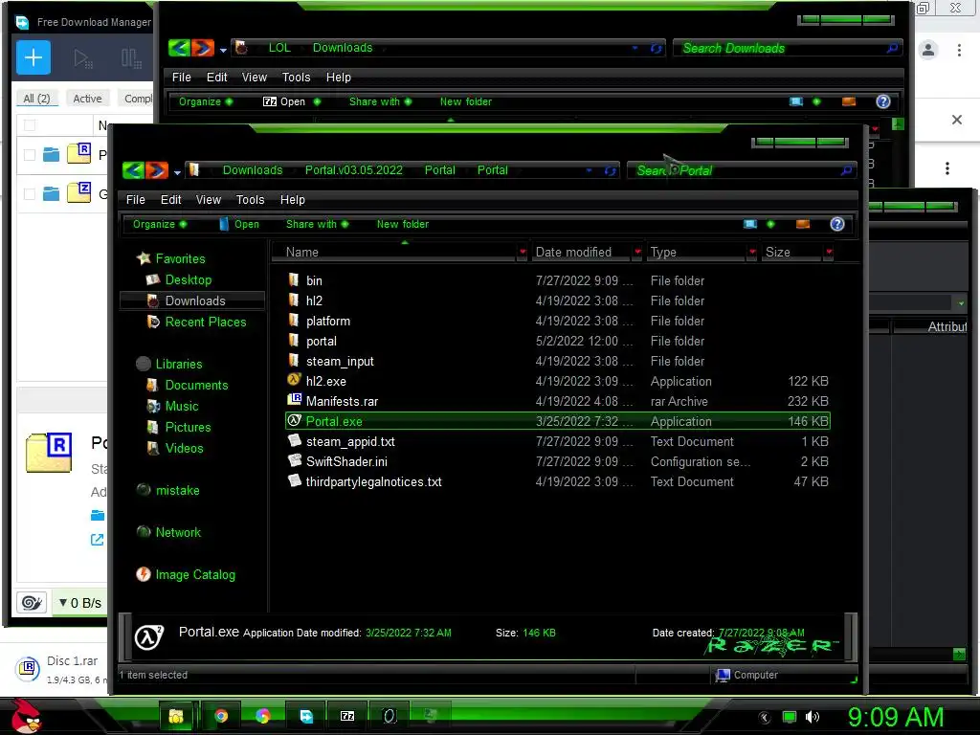Open the Name column filter dropdown arrow
The image size is (980, 735).
(x=523, y=252)
